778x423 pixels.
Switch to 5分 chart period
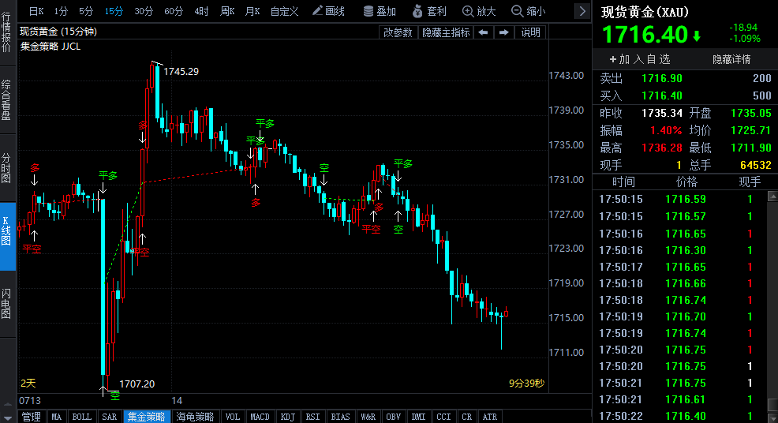[x=86, y=11]
